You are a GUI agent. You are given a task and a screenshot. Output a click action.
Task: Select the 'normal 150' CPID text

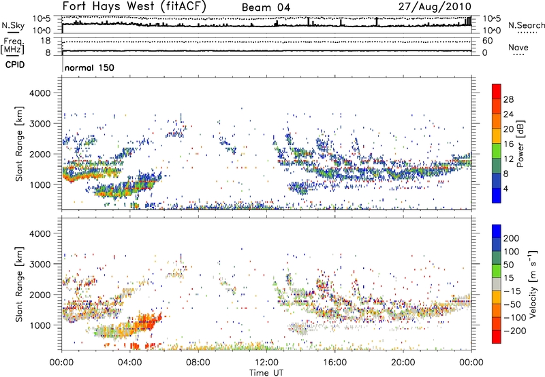point(89,67)
